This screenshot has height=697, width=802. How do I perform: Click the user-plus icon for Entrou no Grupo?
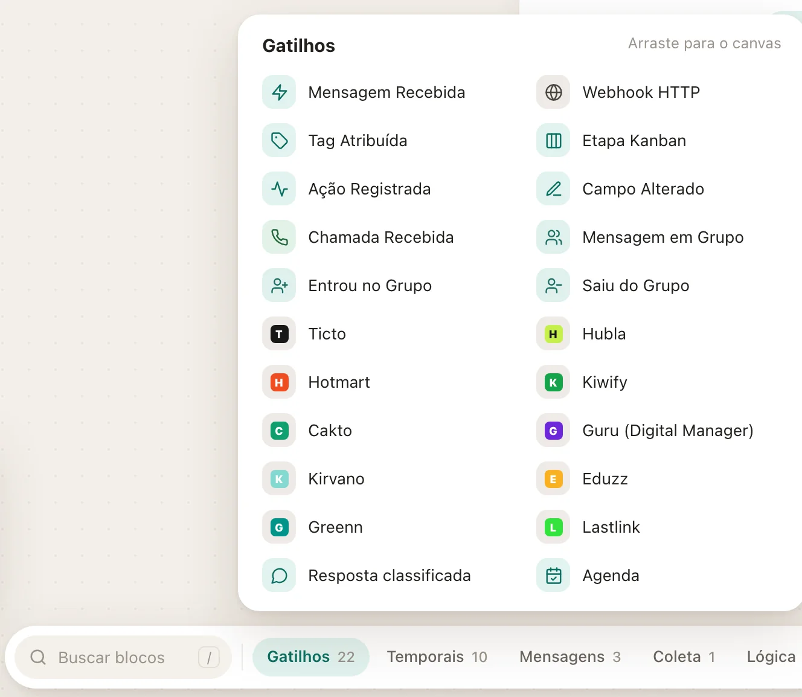(279, 286)
